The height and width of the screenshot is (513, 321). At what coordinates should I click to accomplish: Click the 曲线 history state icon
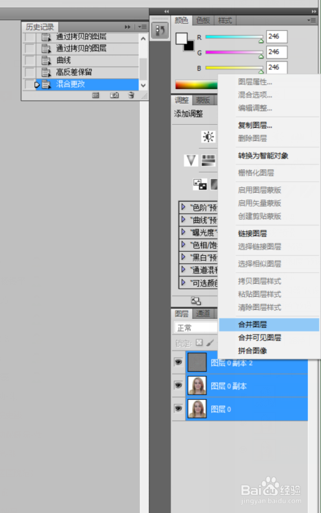[46, 60]
